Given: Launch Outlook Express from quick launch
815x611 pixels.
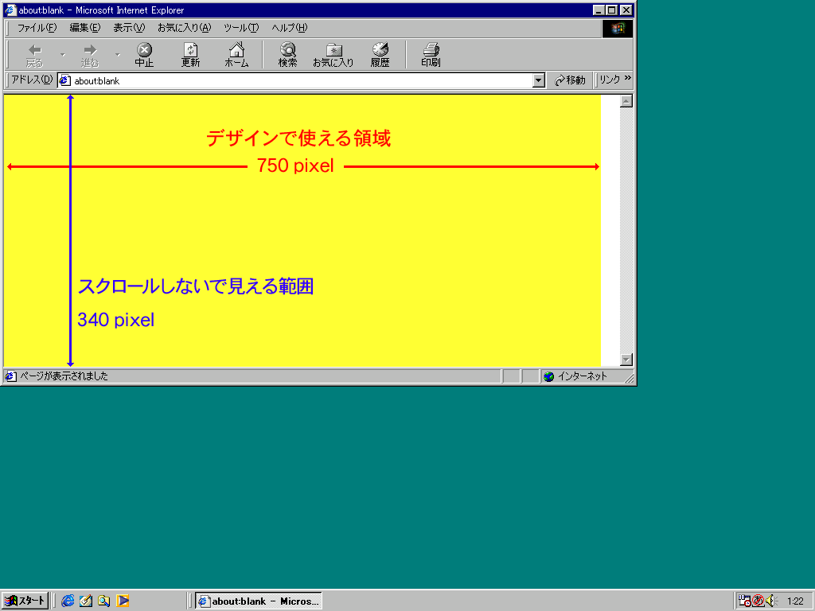Looking at the screenshot, I should click(86, 601).
